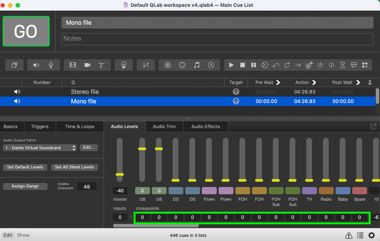Click the Spare red level swatch
Viewport: 380px width, 241px height.
pyautogui.click(x=360, y=190)
